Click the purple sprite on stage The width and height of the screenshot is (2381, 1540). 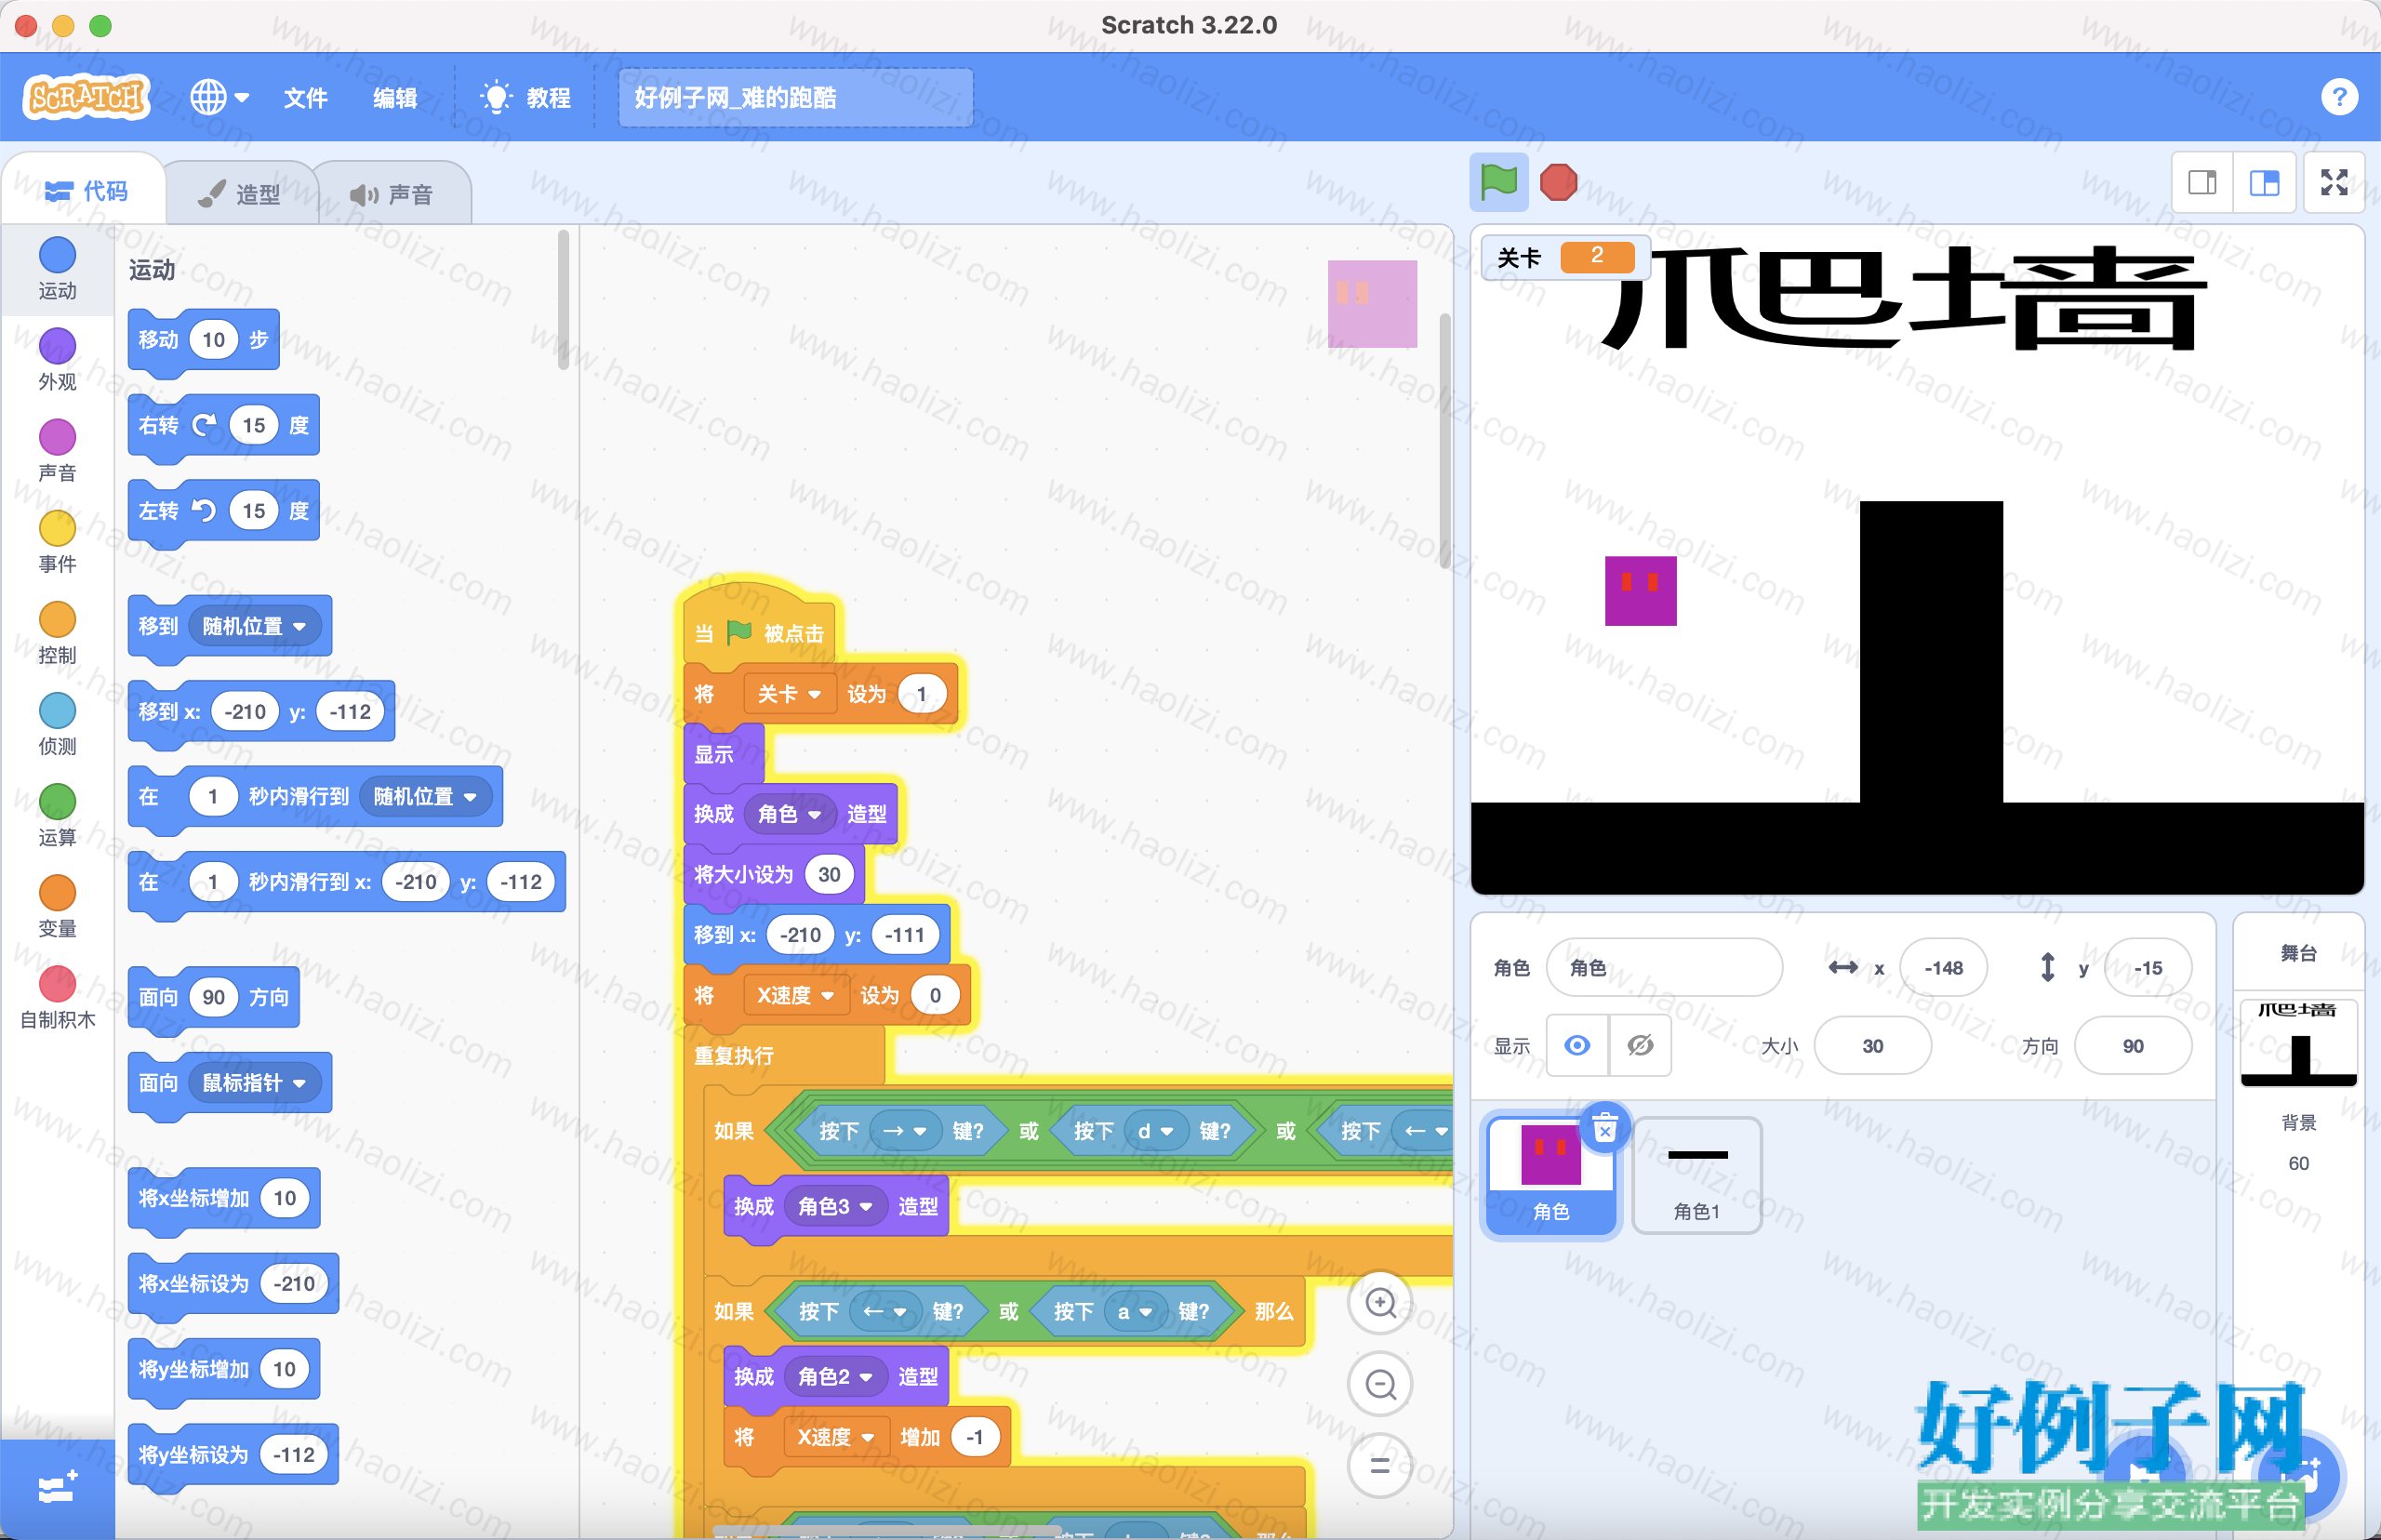coord(1641,591)
